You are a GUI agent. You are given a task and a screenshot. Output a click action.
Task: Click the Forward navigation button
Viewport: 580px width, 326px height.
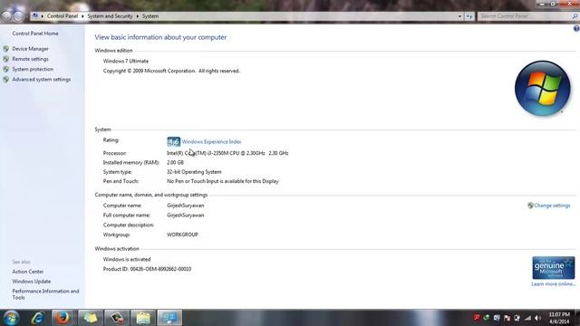point(18,16)
